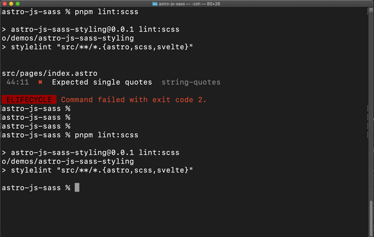The height and width of the screenshot is (237, 374).
Task: Close the Terminal window with red button
Action: pyautogui.click(x=4, y=4)
